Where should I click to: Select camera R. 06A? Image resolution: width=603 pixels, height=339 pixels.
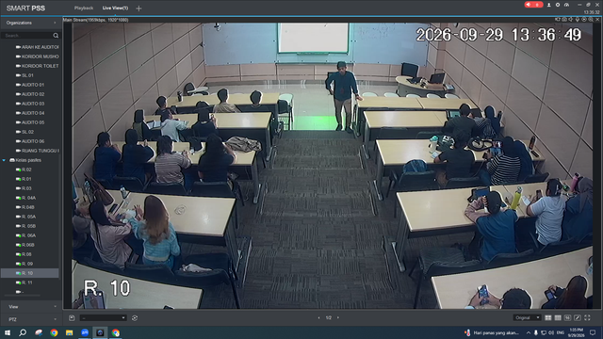click(x=25, y=235)
